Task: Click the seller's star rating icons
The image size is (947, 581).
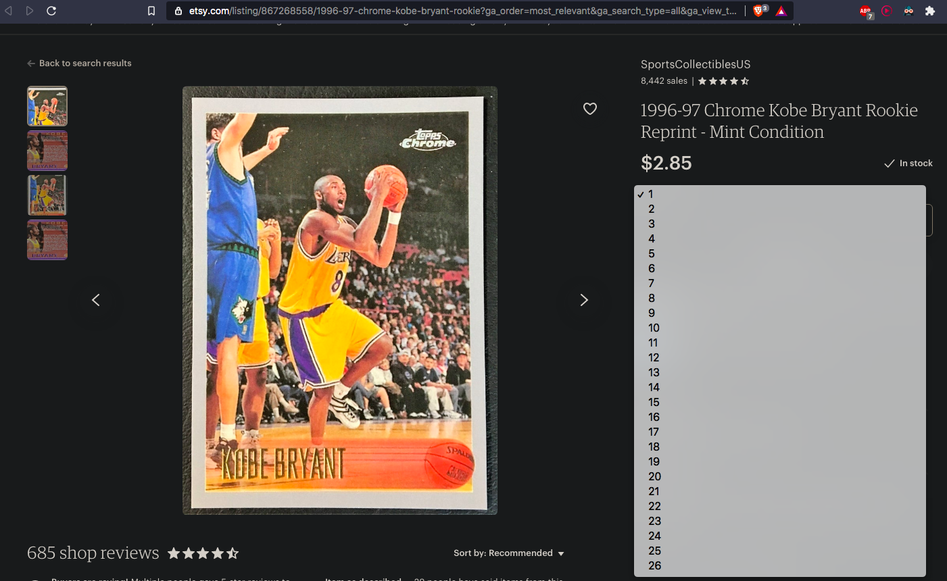Action: point(723,81)
